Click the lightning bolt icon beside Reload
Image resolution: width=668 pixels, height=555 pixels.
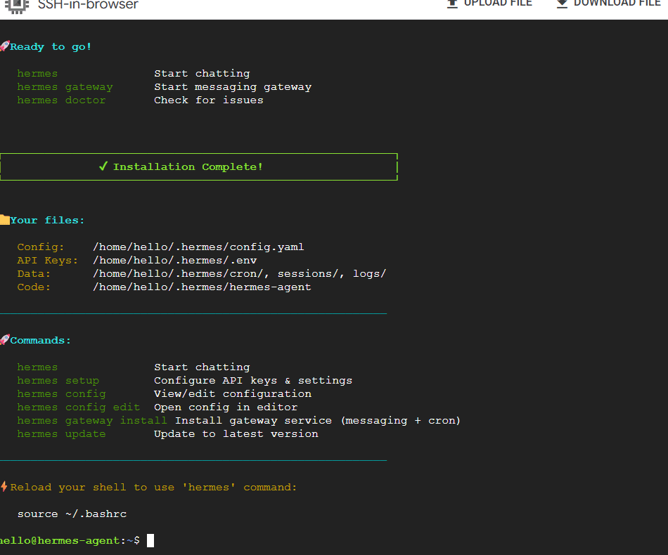4,486
